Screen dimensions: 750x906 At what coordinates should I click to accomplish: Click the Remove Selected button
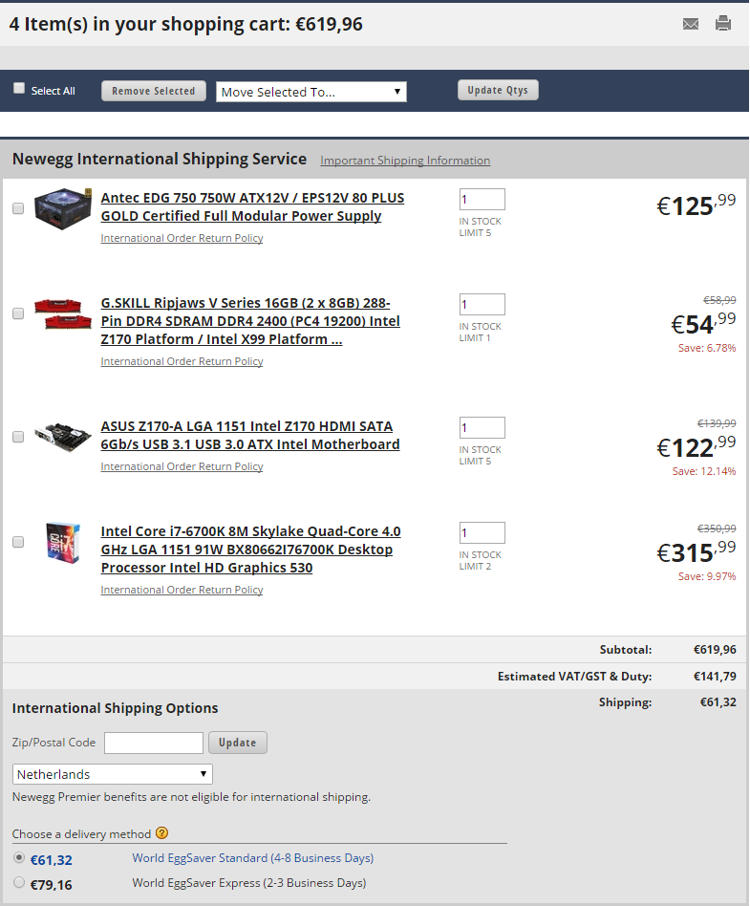154,91
